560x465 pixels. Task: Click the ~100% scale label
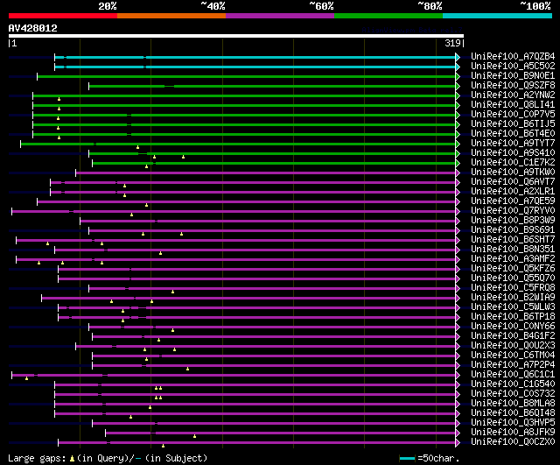click(535, 6)
